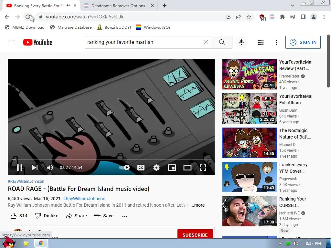The image size is (331, 248).
Task: Share this page from the address bar
Action: pos(239,17)
